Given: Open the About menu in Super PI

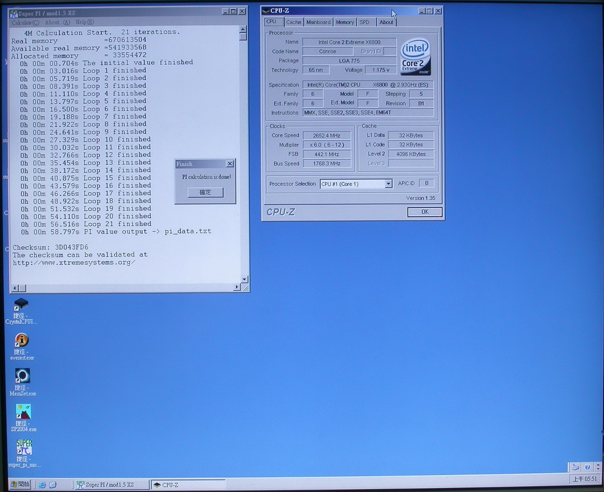Looking at the screenshot, I should click(x=57, y=23).
